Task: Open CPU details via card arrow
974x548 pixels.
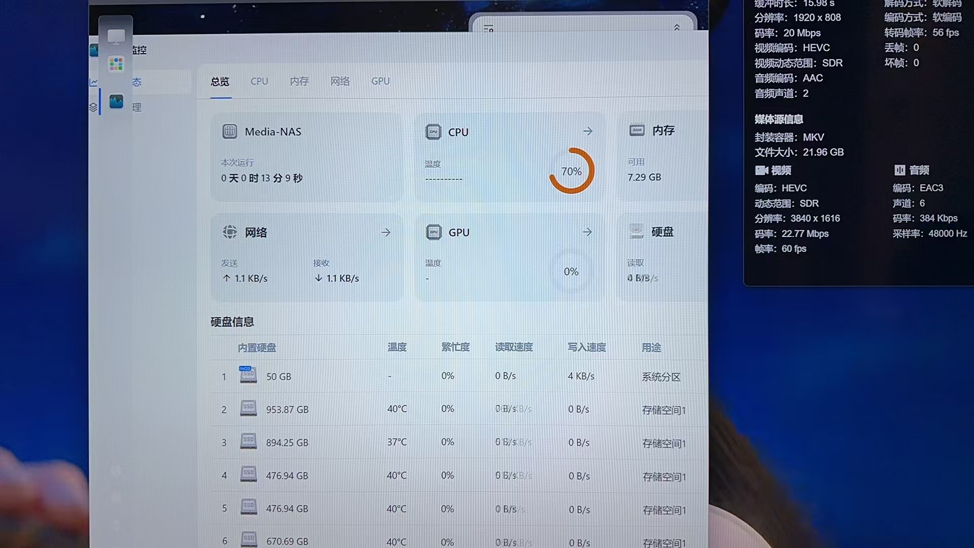Action: coord(588,131)
